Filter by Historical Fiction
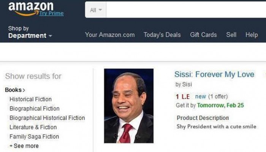The height and width of the screenshot is (152, 266). (x=30, y=99)
